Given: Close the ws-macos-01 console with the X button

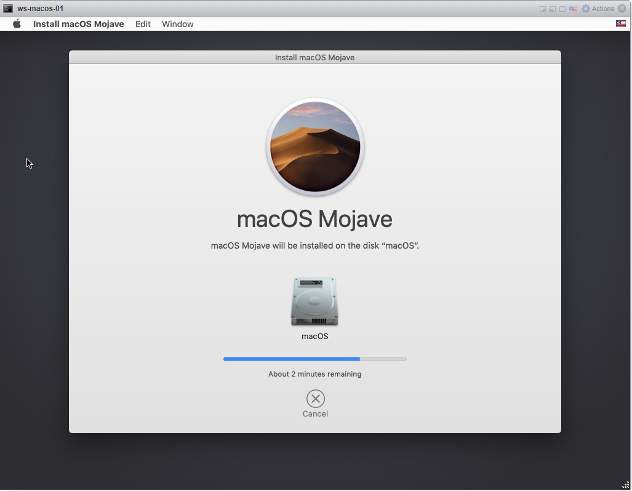Looking at the screenshot, I should (x=622, y=9).
